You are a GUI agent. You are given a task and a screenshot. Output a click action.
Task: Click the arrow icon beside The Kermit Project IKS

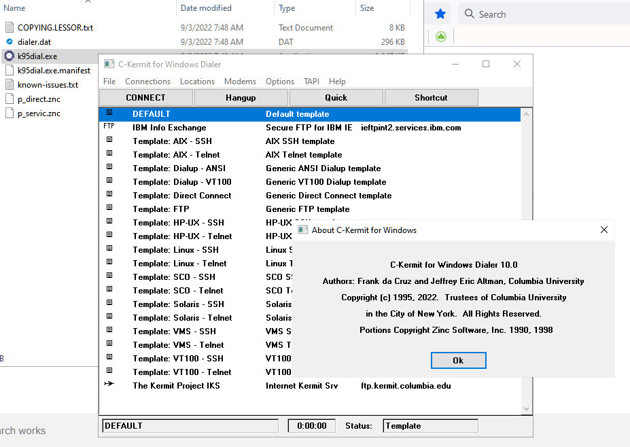(x=109, y=384)
